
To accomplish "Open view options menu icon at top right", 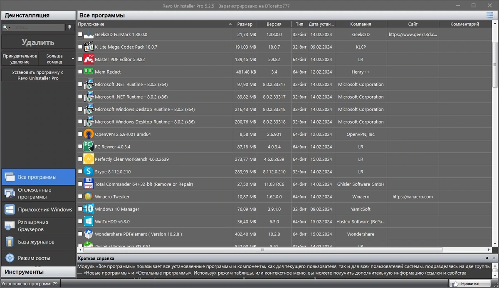I will pyautogui.click(x=489, y=15).
